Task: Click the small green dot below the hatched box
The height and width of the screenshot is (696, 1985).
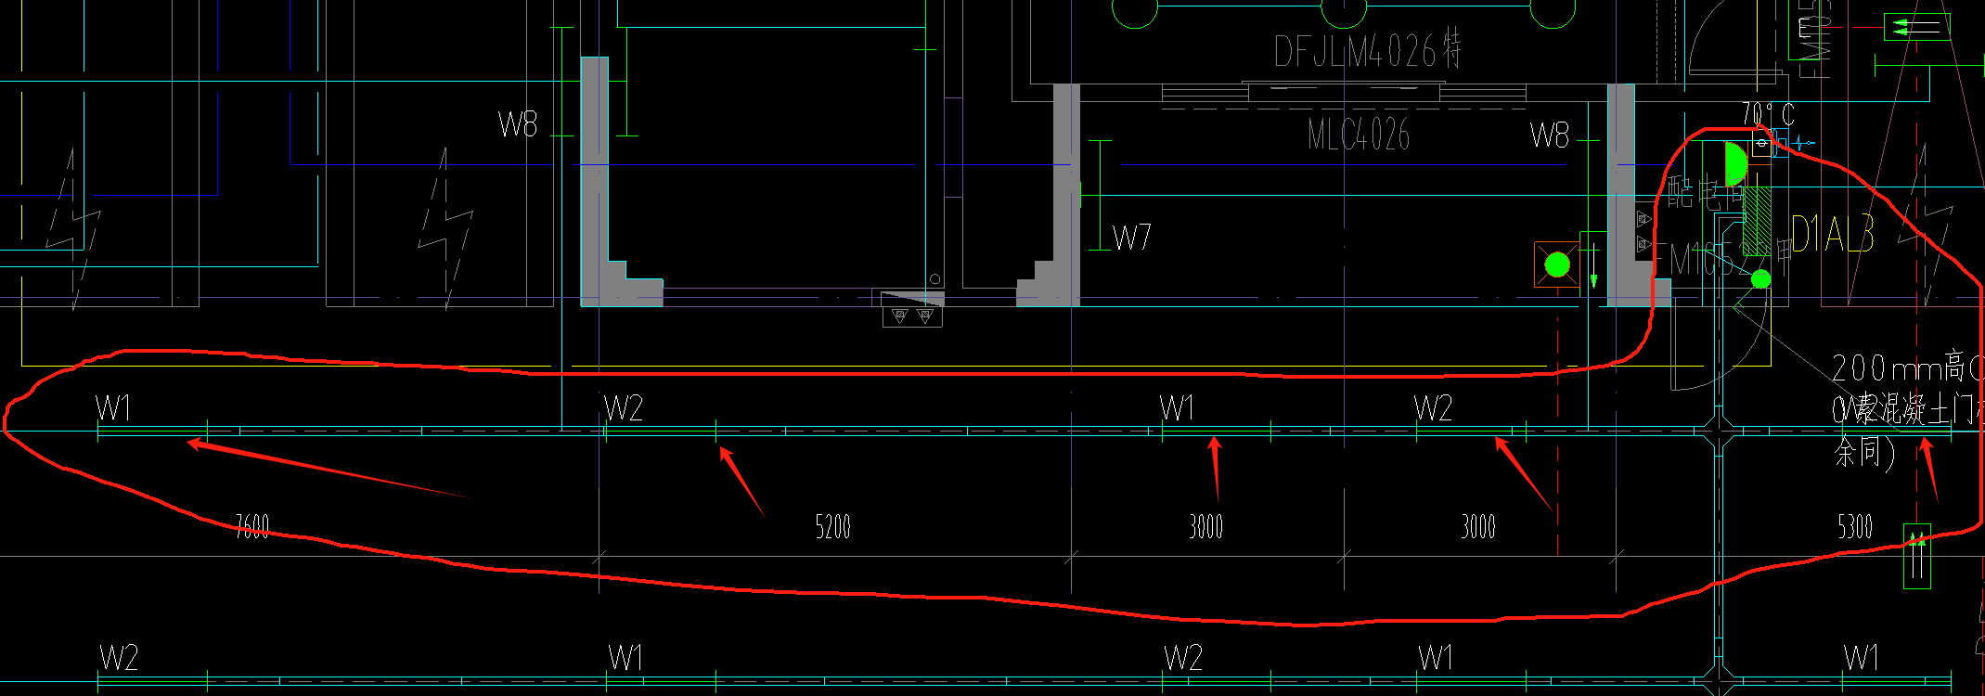Action: pyautogui.click(x=1760, y=279)
